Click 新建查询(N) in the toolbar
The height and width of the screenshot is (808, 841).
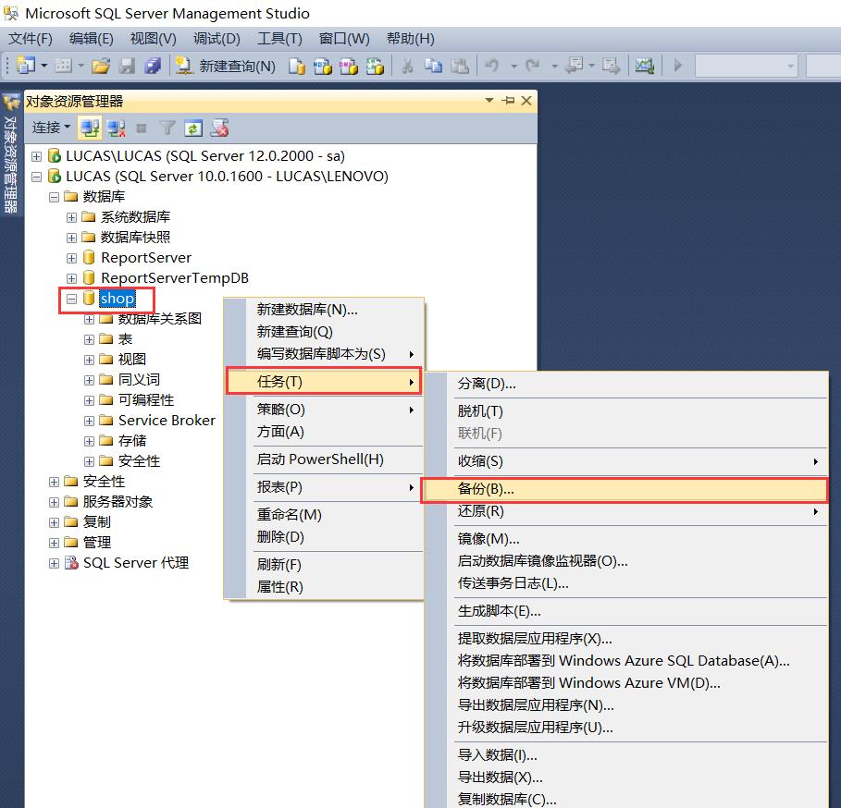pyautogui.click(x=226, y=66)
